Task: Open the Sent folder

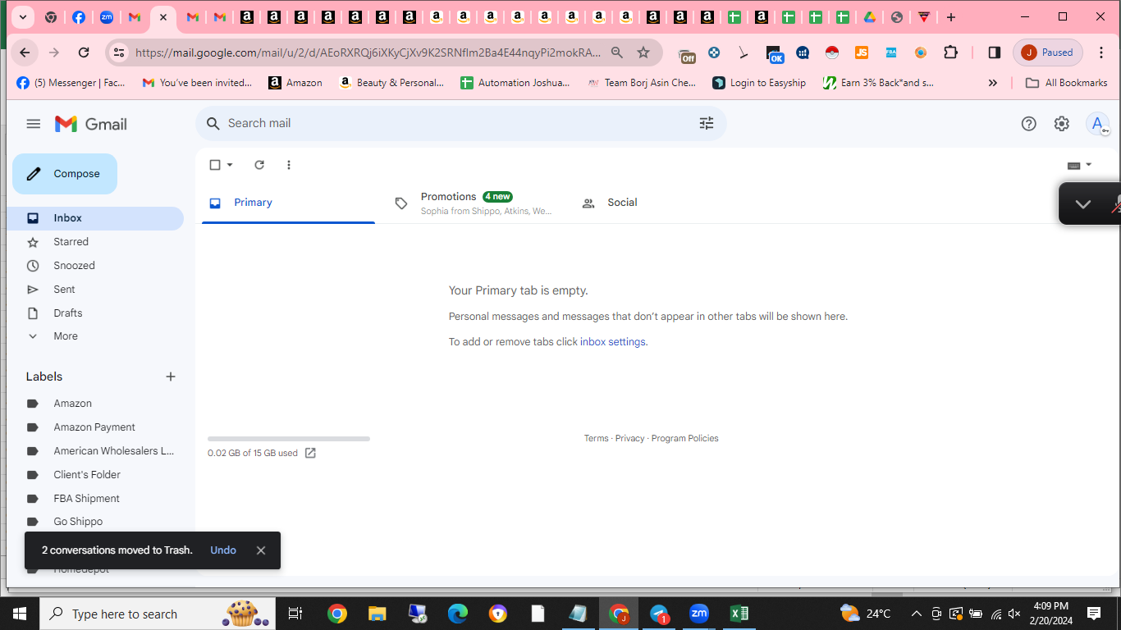Action: point(95,290)
